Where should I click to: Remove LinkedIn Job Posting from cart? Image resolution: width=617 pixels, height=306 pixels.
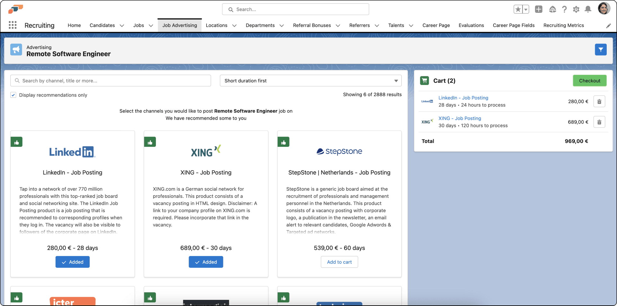(x=599, y=101)
